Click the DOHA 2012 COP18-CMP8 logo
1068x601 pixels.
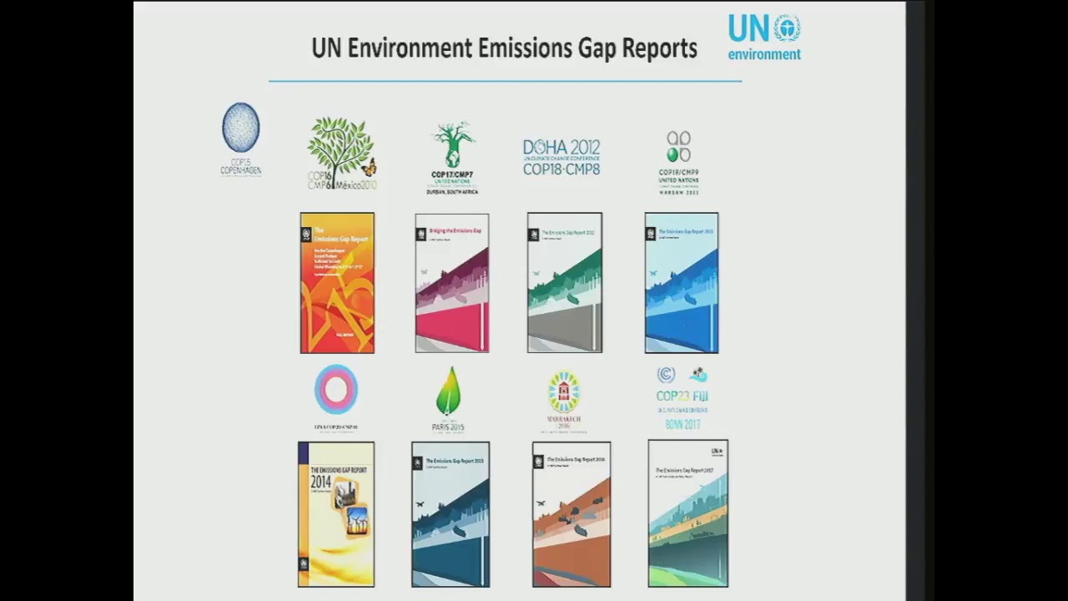[562, 157]
